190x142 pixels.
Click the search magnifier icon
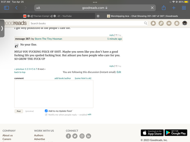[x=146, y=23]
